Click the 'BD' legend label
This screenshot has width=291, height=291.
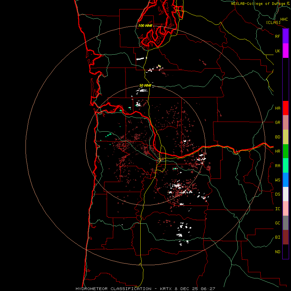278,137
